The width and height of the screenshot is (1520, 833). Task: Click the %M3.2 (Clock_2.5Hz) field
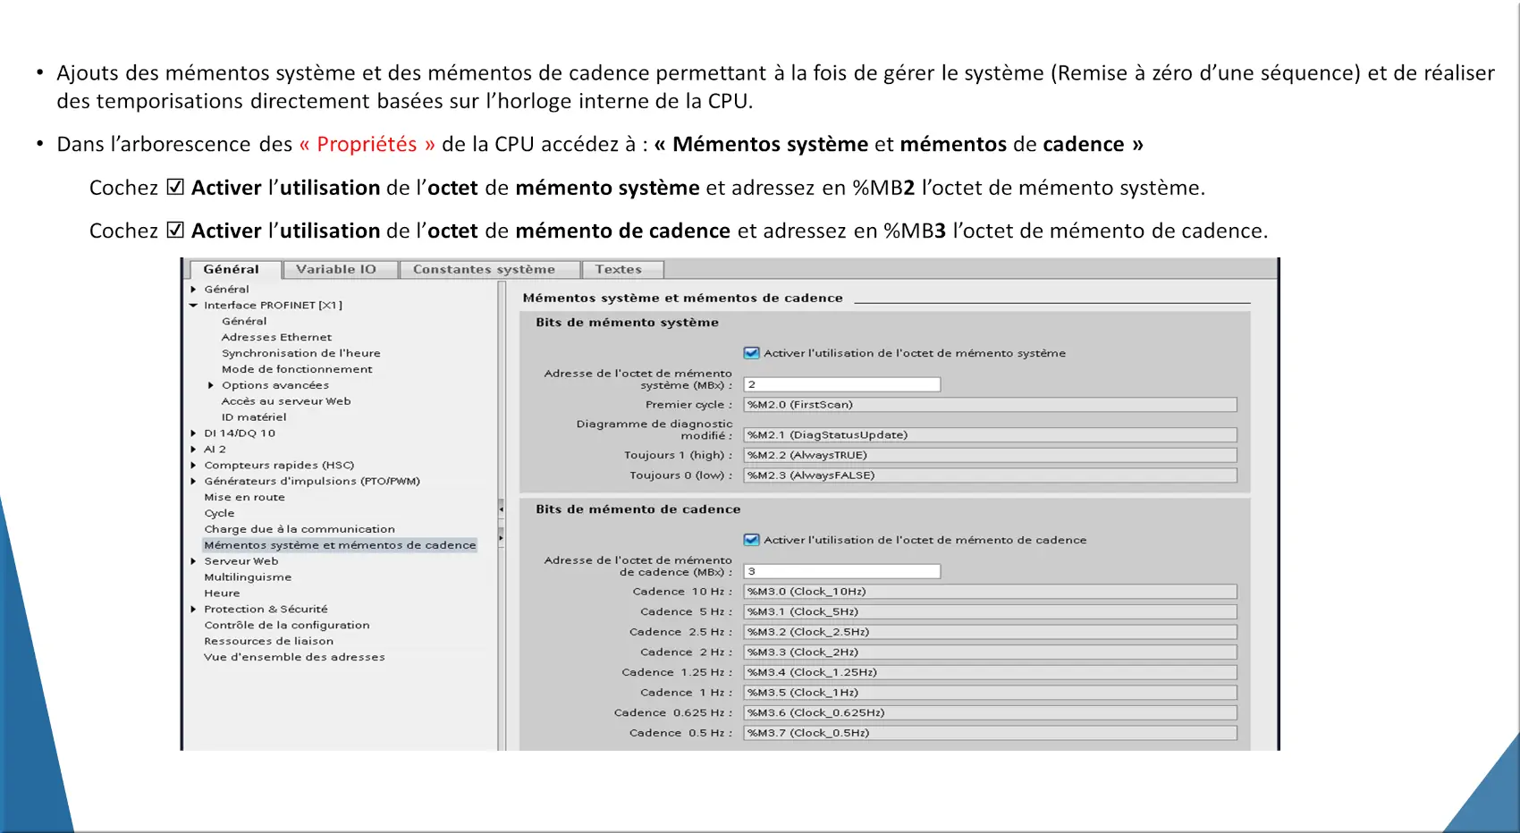point(990,632)
